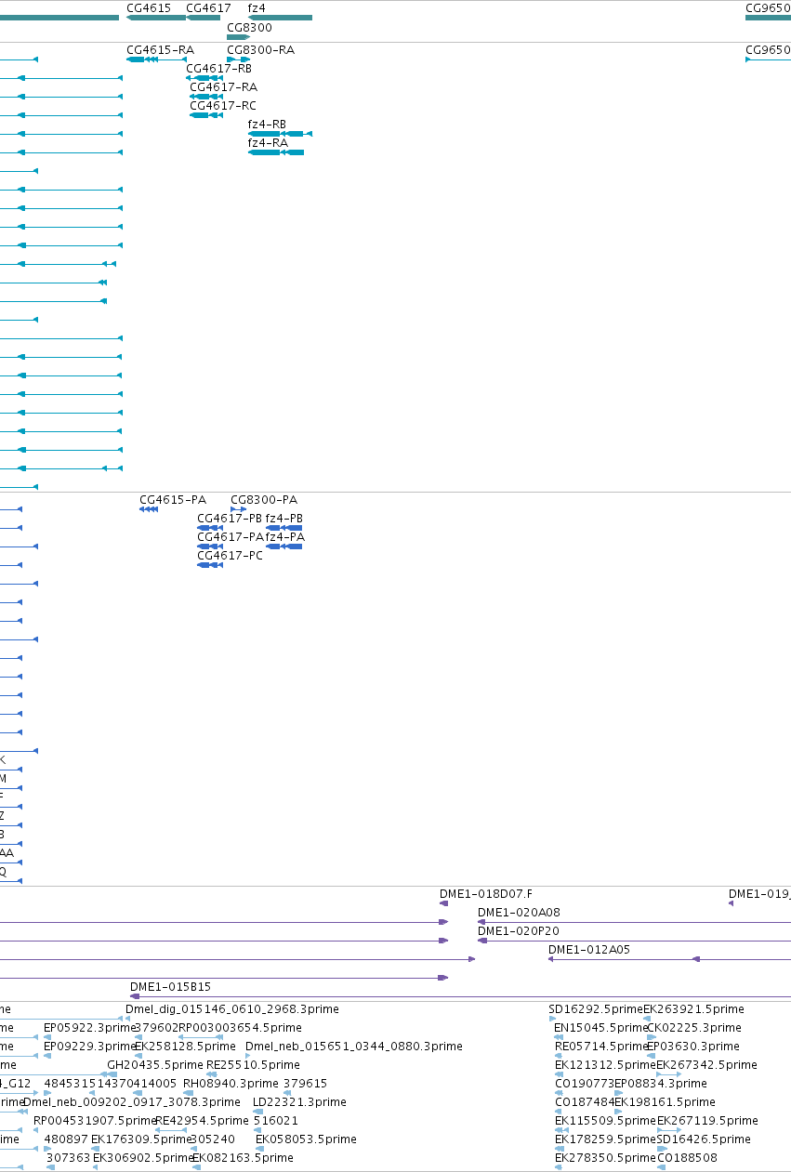Choose the CG4617-RC transcript label
Viewport: 791px width, 1172px height.
(223, 106)
